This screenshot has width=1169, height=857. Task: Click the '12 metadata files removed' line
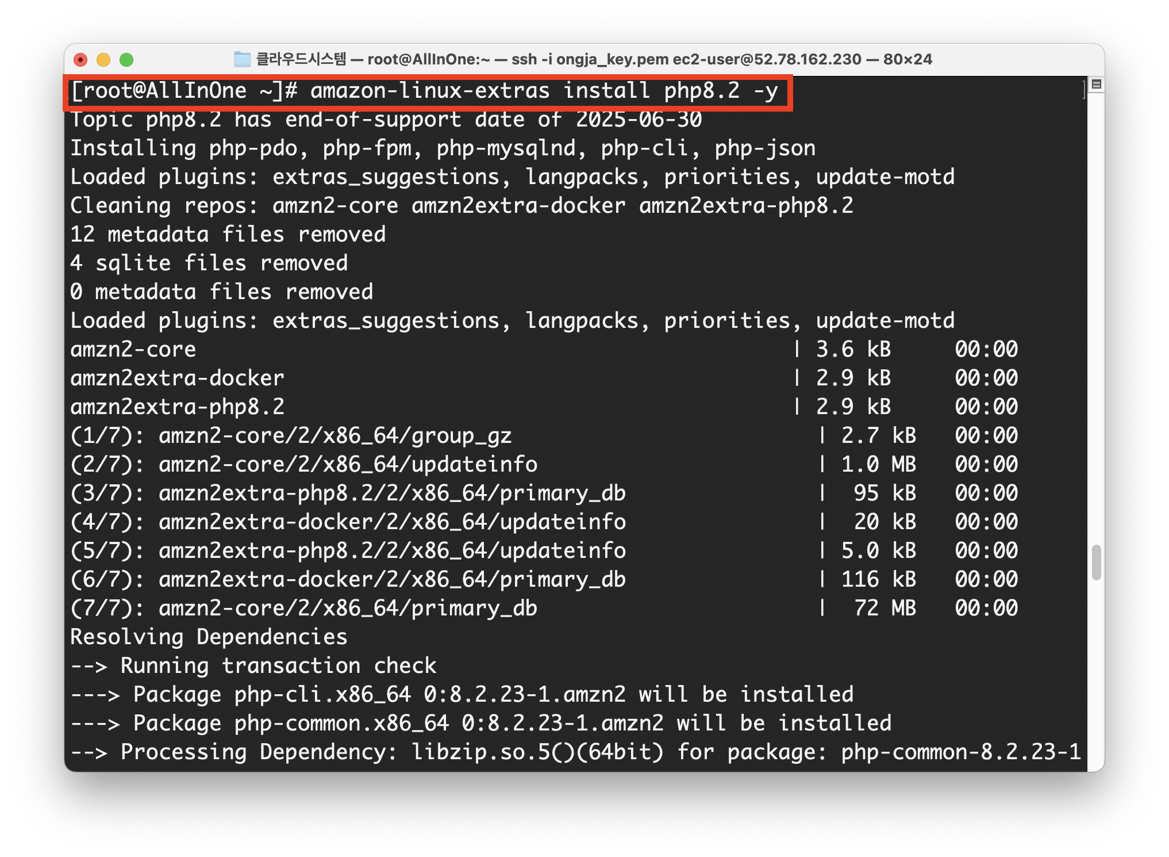coord(228,235)
